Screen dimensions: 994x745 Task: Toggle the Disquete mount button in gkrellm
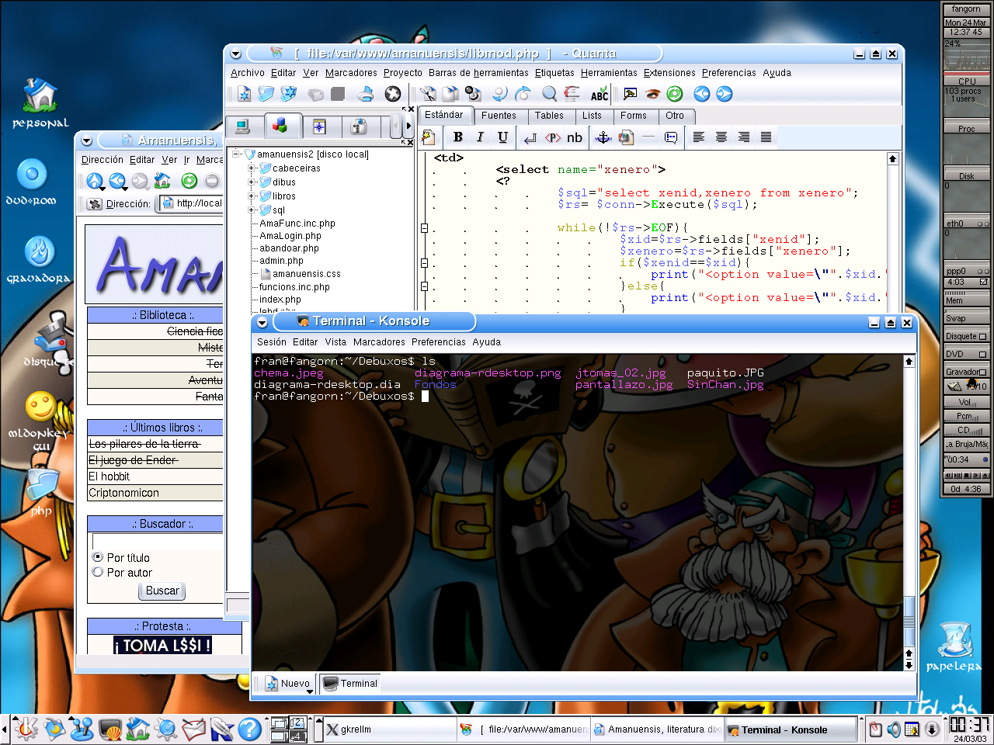[982, 337]
